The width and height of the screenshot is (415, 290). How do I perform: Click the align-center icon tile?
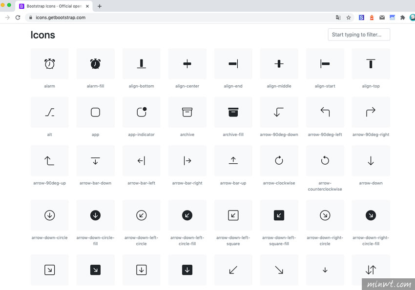tap(187, 64)
